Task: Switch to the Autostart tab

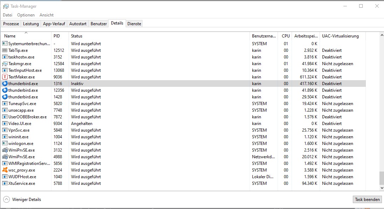Action: coord(78,24)
